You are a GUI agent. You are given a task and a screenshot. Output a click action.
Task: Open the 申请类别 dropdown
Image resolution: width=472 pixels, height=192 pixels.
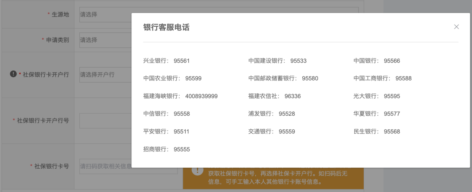point(105,40)
